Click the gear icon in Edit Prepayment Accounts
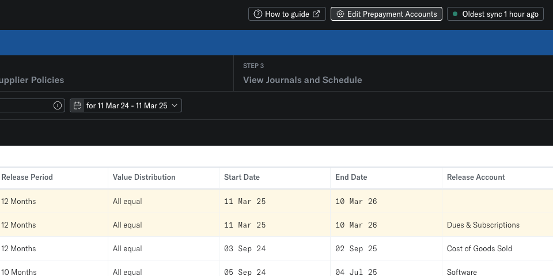The width and height of the screenshot is (553, 276). (340, 14)
